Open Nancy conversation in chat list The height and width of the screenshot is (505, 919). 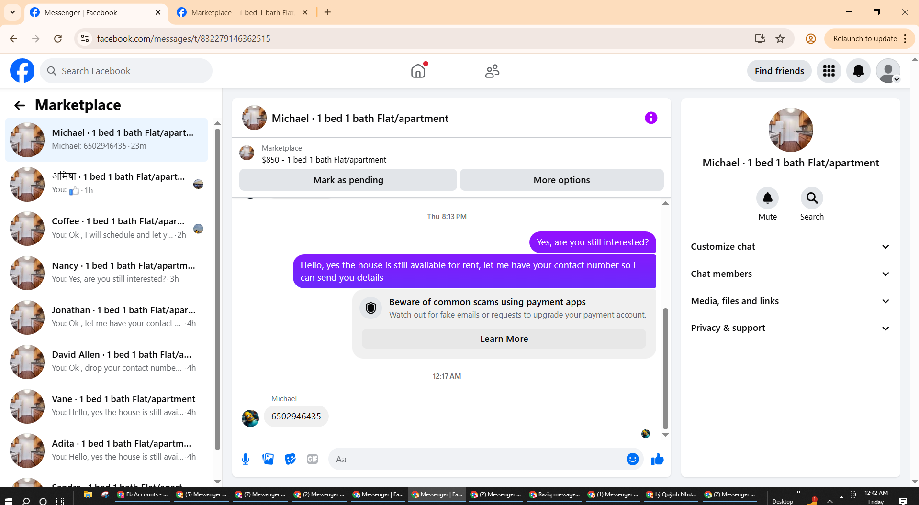coord(107,273)
